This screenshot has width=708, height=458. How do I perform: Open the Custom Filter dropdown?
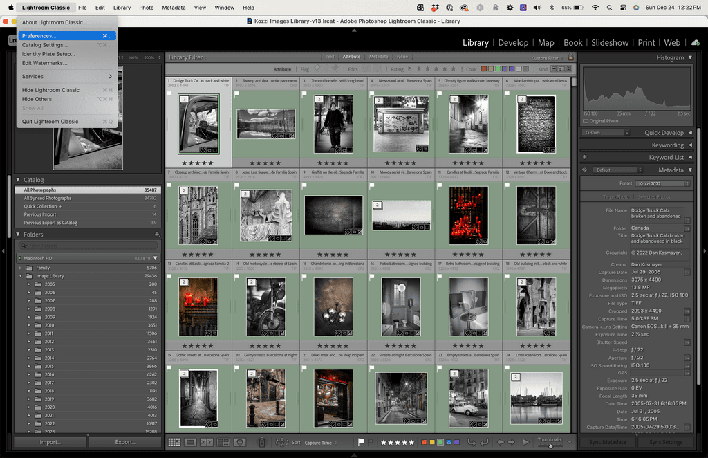[548, 58]
